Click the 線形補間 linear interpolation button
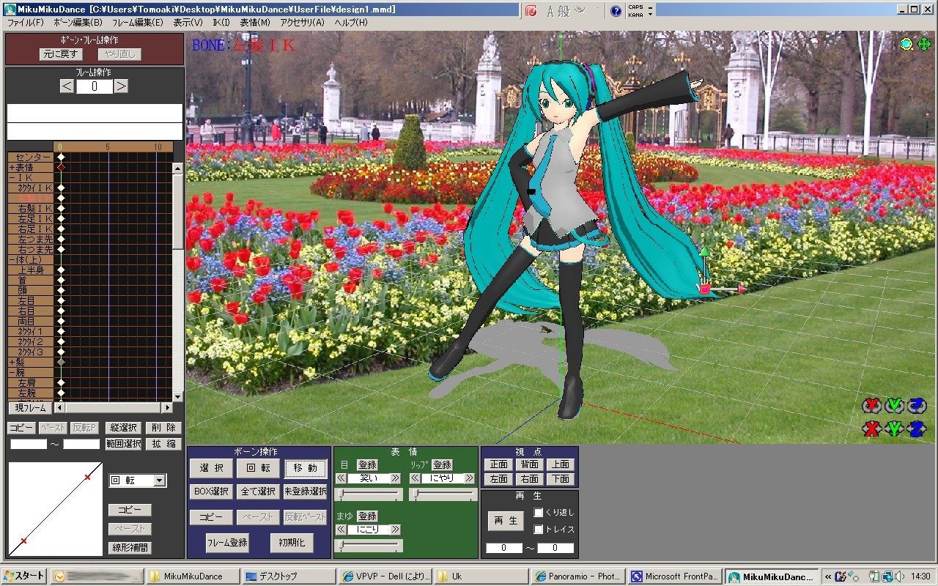The height and width of the screenshot is (586, 938). coord(130,547)
